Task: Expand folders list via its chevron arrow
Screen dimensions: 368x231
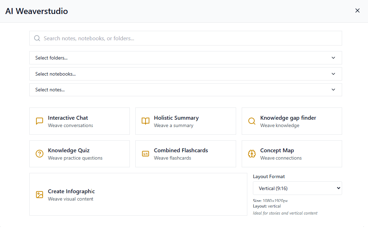Action: [333, 58]
